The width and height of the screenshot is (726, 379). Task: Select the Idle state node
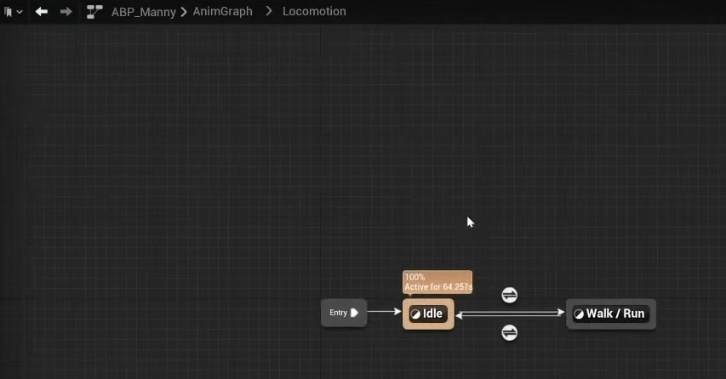434,314
